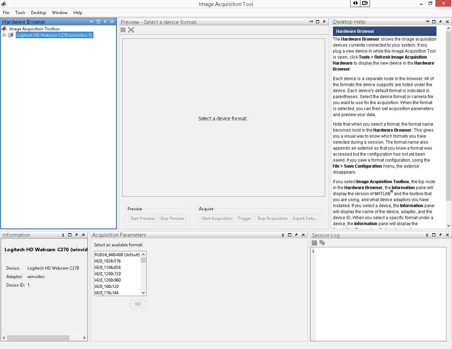Image resolution: width=452 pixels, height=349 pixels.
Task: Minimize the Acquisition Parameters panel
Action: point(283,235)
